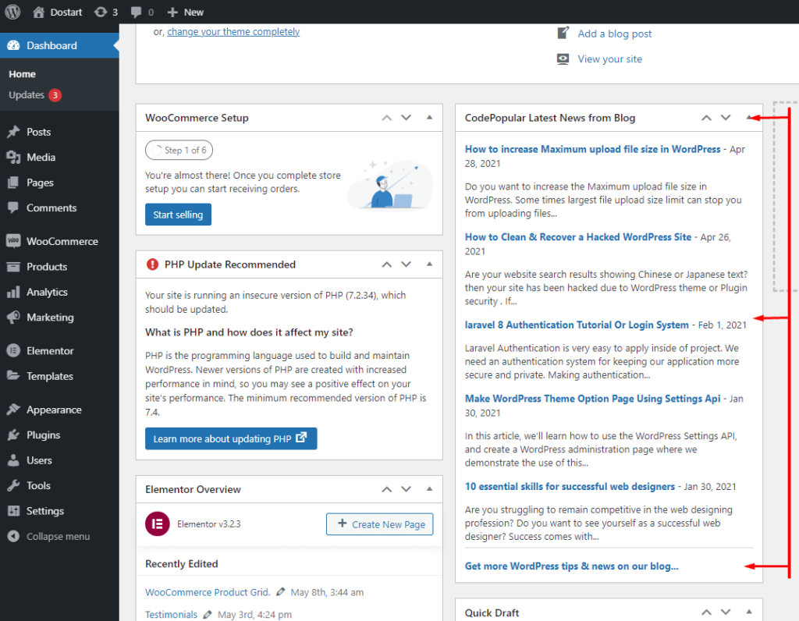Open the Settings menu label
Screen dimensions: 799x621
tap(45, 511)
